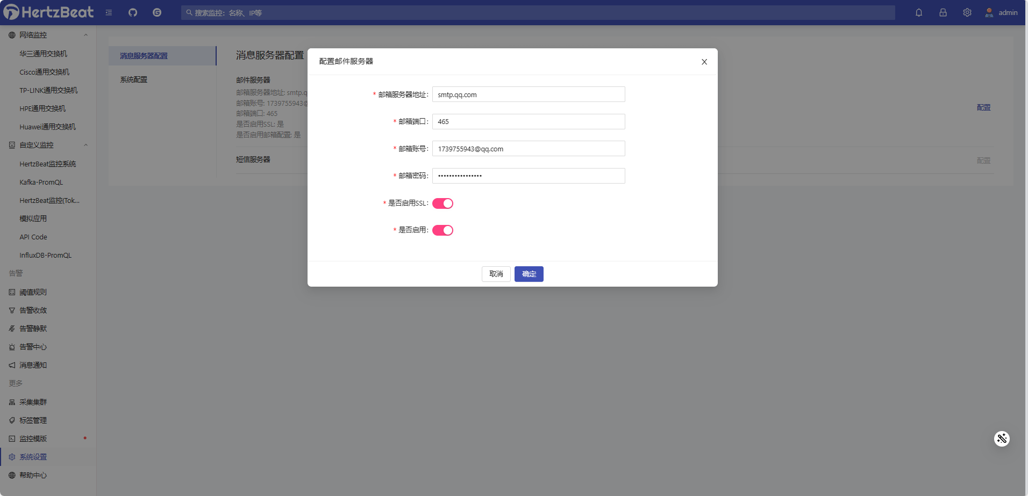Screen dimensions: 1028x496
Task: Select 系统设置 in the sidebar
Action: 33,456
